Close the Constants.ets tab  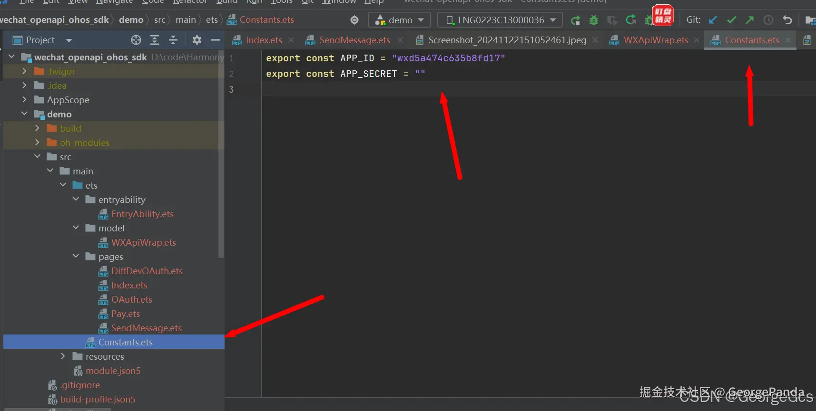point(788,40)
